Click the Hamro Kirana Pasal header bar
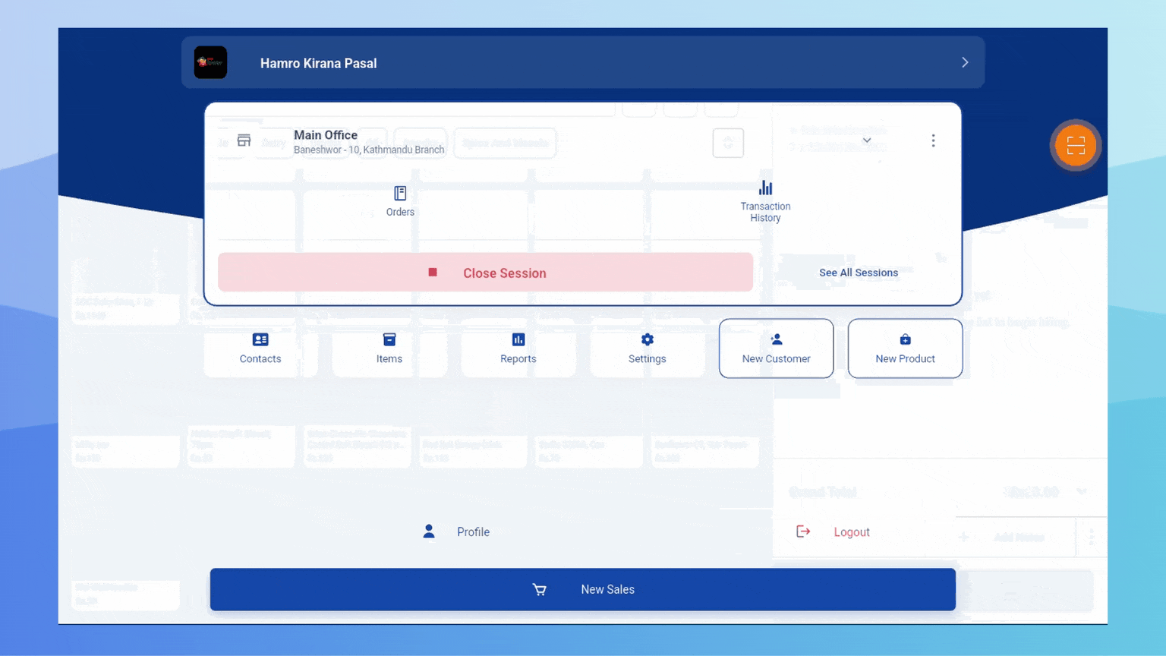Image resolution: width=1166 pixels, height=656 pixels. (x=582, y=62)
